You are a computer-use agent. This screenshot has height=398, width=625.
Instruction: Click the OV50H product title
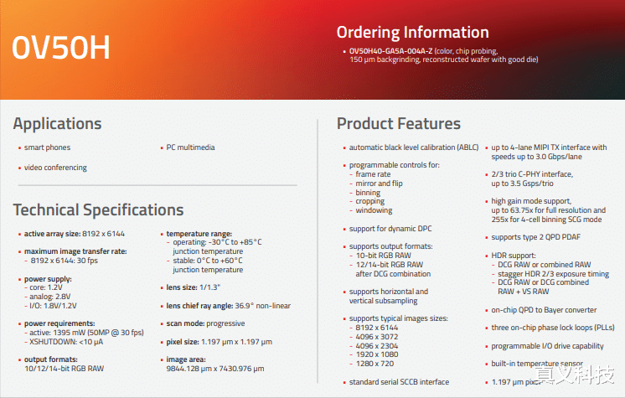[60, 48]
